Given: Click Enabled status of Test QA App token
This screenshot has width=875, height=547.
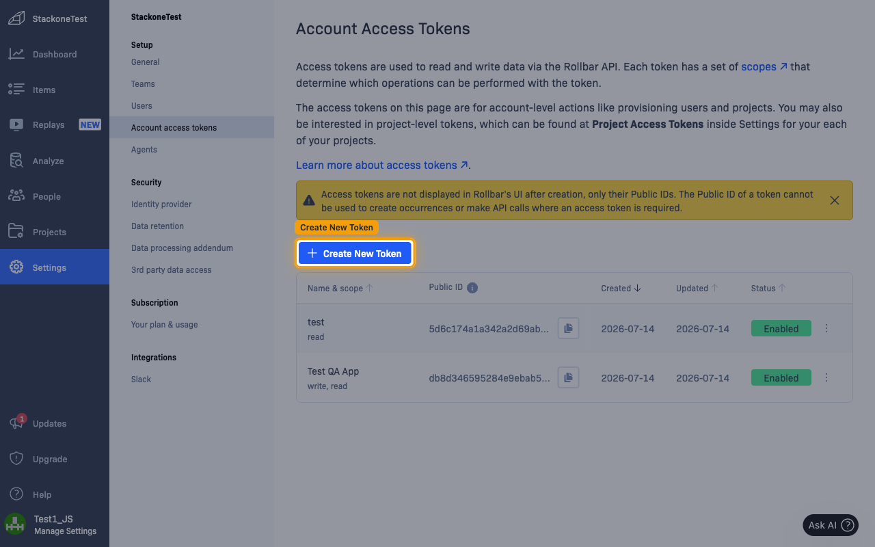Looking at the screenshot, I should (x=781, y=377).
